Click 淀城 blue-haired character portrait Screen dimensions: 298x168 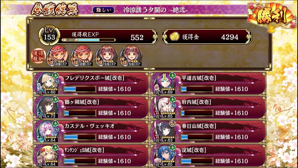coord(165,156)
